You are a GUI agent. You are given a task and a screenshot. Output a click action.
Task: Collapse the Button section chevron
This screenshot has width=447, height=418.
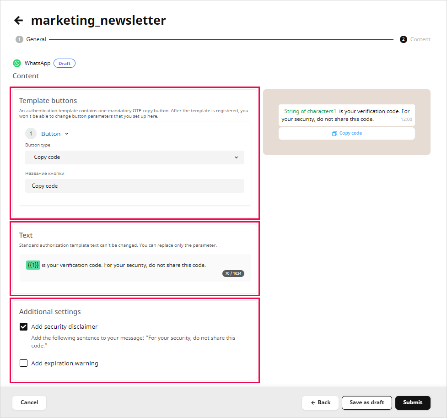(66, 134)
